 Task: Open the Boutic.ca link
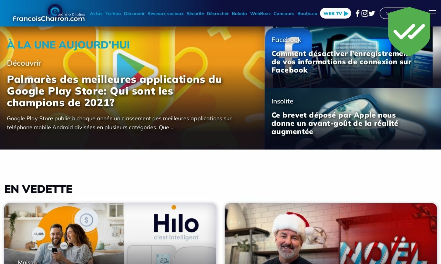pyautogui.click(x=307, y=13)
